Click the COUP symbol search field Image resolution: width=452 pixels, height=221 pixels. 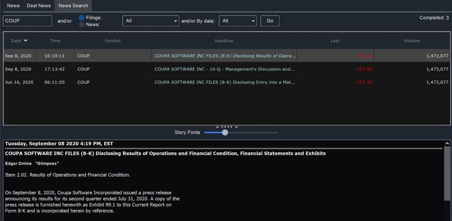pos(27,21)
